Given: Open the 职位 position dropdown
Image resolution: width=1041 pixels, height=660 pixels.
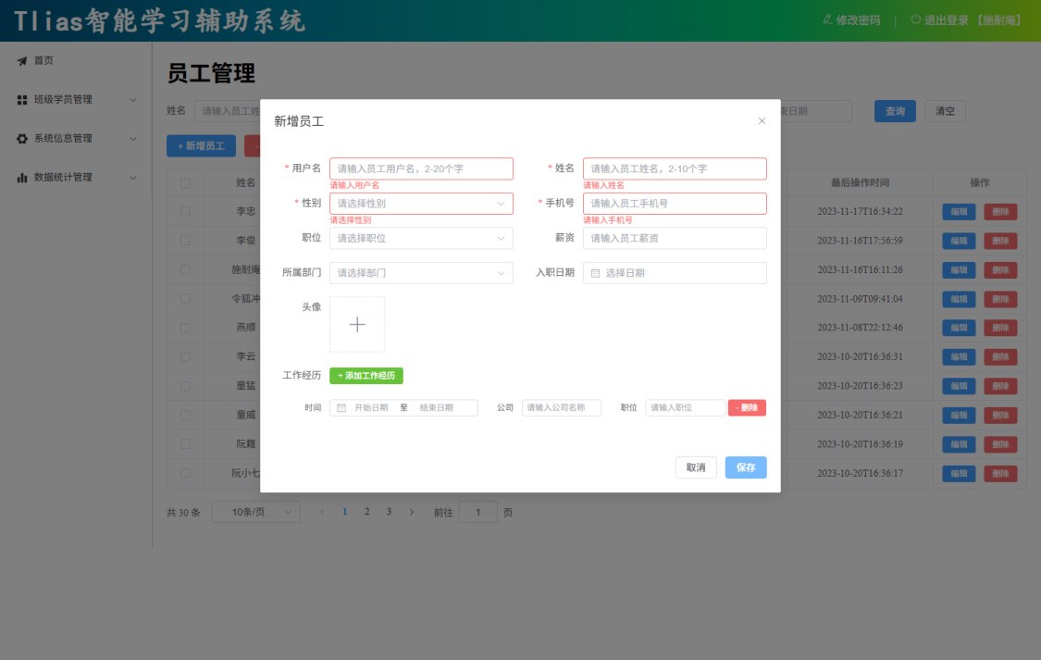Looking at the screenshot, I should point(422,239).
